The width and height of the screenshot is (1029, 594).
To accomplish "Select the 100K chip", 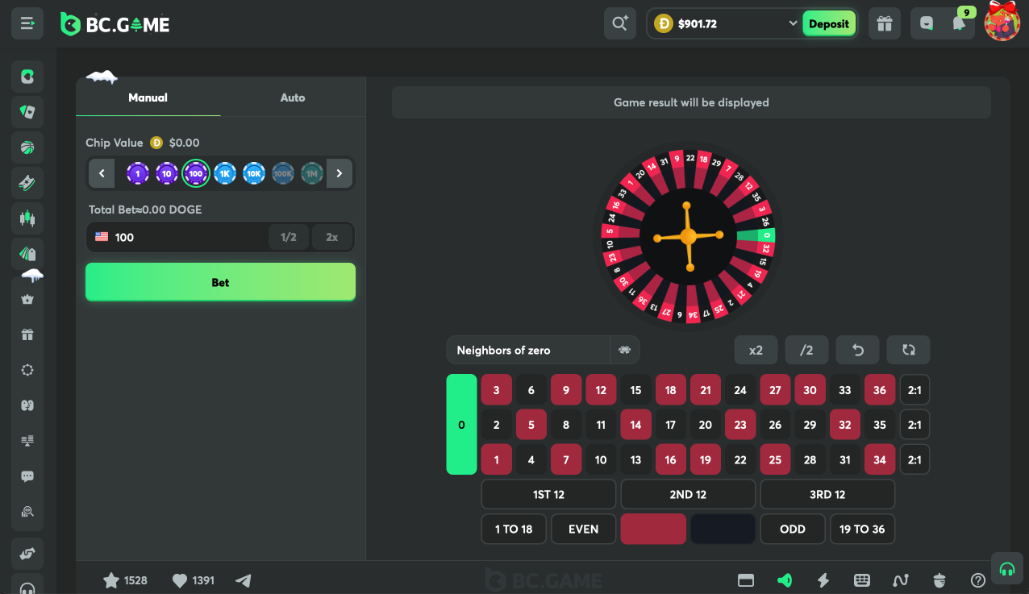I will (x=283, y=173).
